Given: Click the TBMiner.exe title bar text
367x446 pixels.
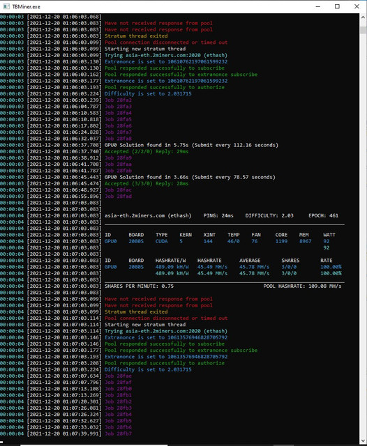Looking at the screenshot, I should tap(27, 6).
